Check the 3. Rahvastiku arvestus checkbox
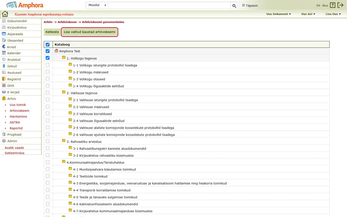 (x=48, y=141)
